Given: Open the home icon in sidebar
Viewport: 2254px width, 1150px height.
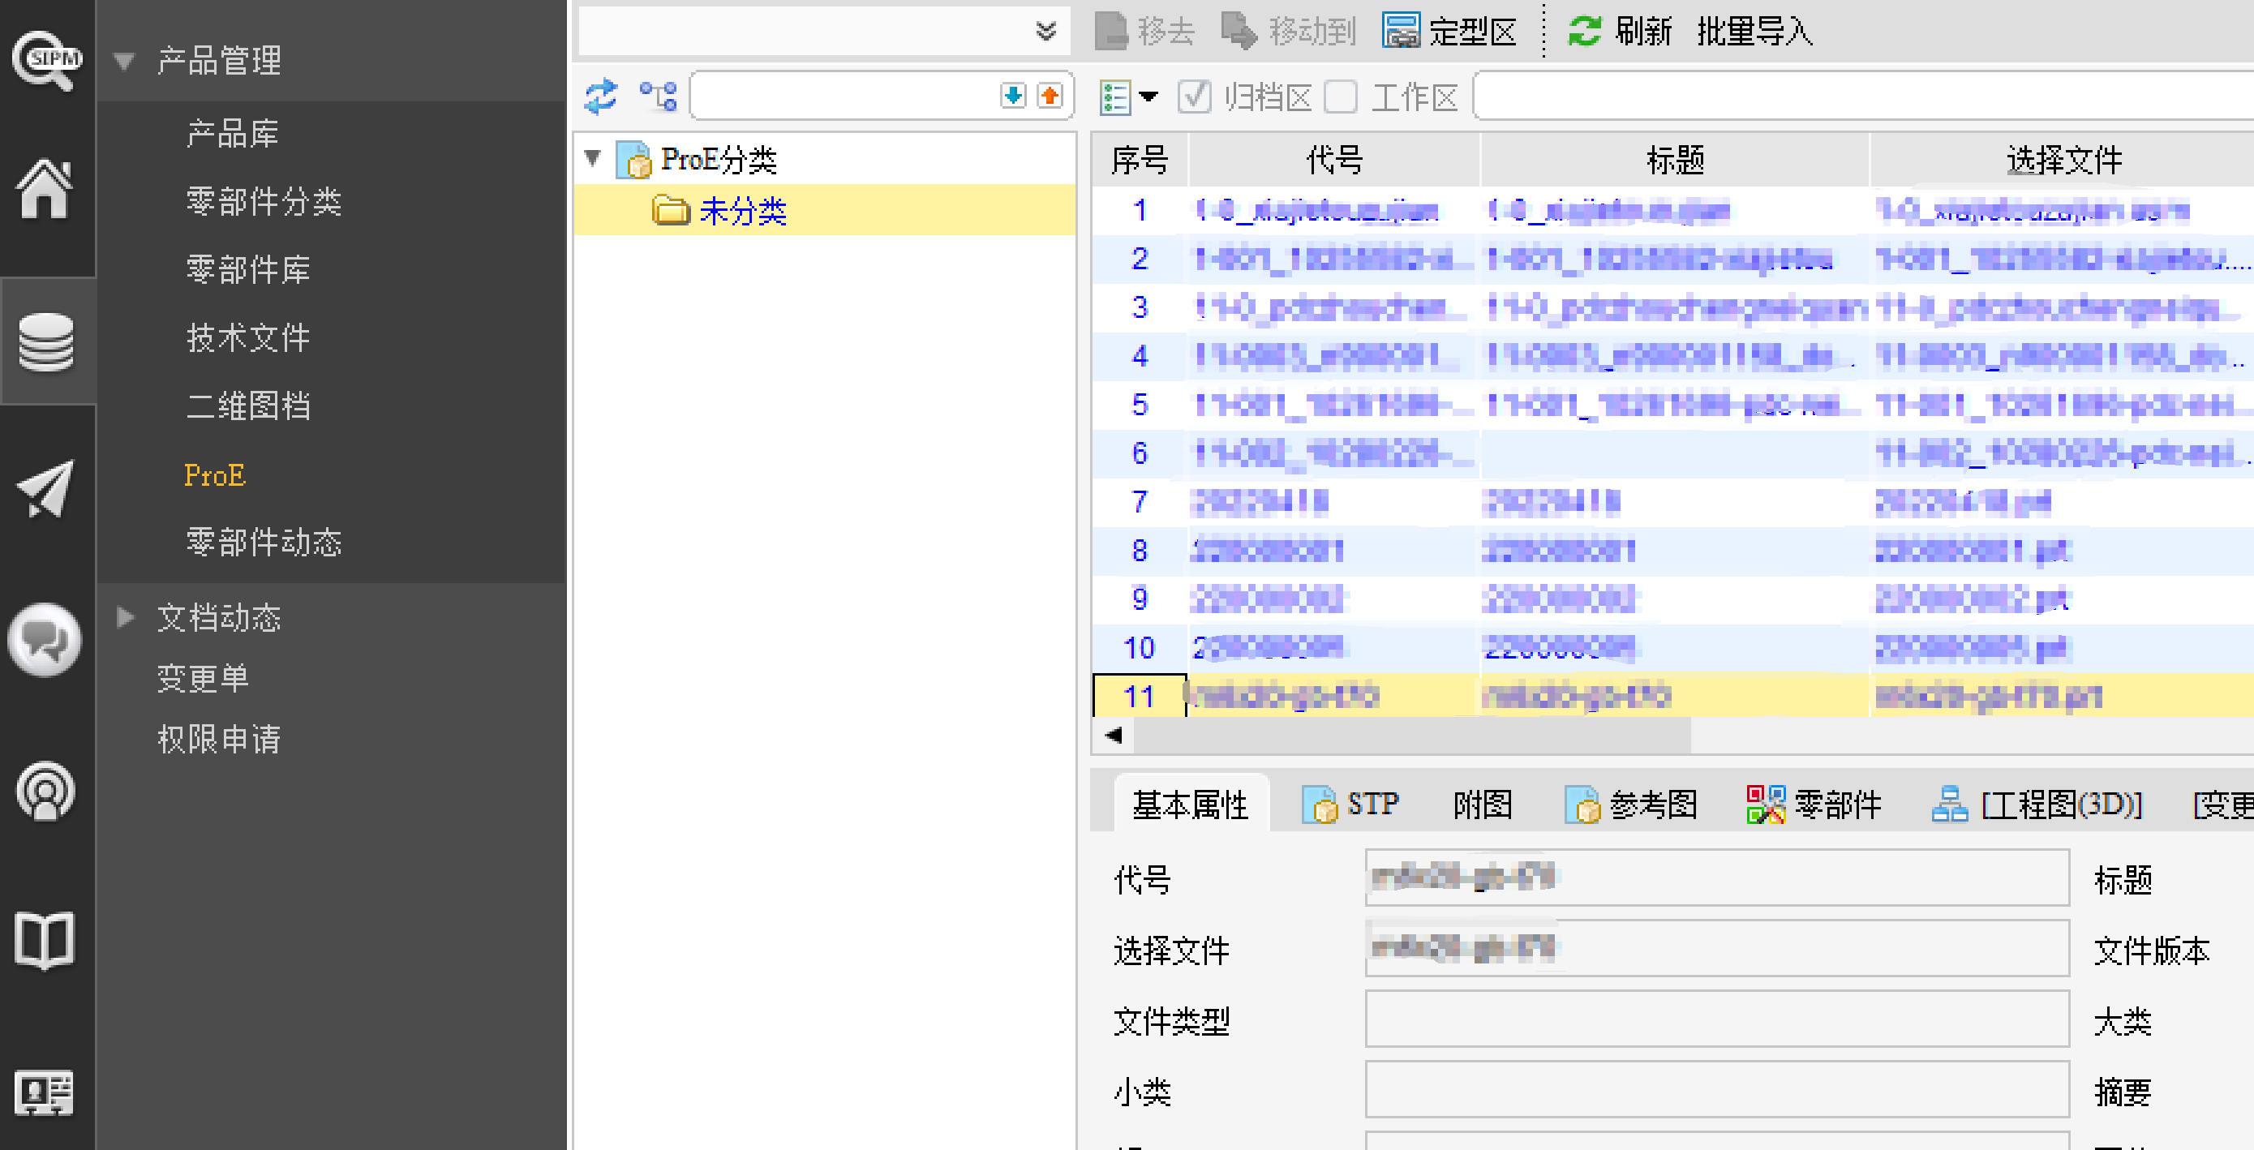Looking at the screenshot, I should click(45, 189).
